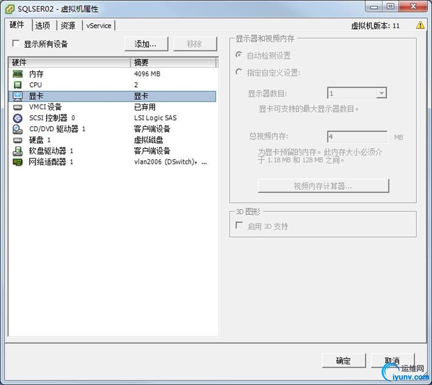Maximize the SQLSER02 window
This screenshot has height=385, width=432.
[391, 7]
